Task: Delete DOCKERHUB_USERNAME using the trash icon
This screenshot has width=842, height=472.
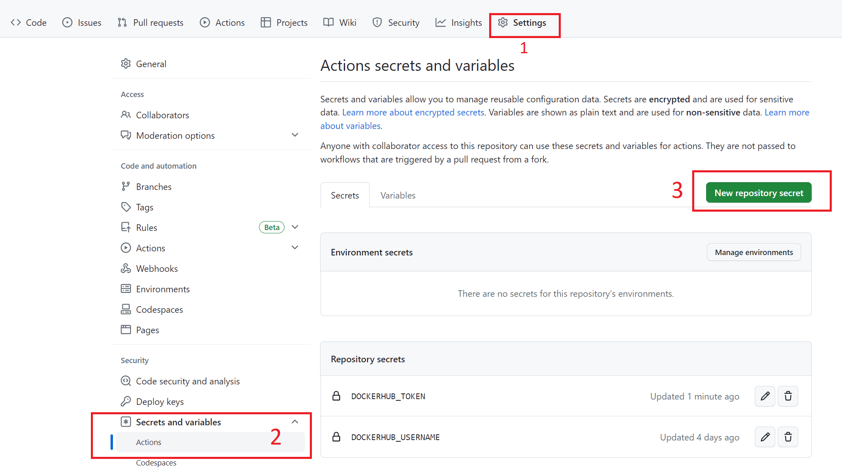Action: coord(788,437)
